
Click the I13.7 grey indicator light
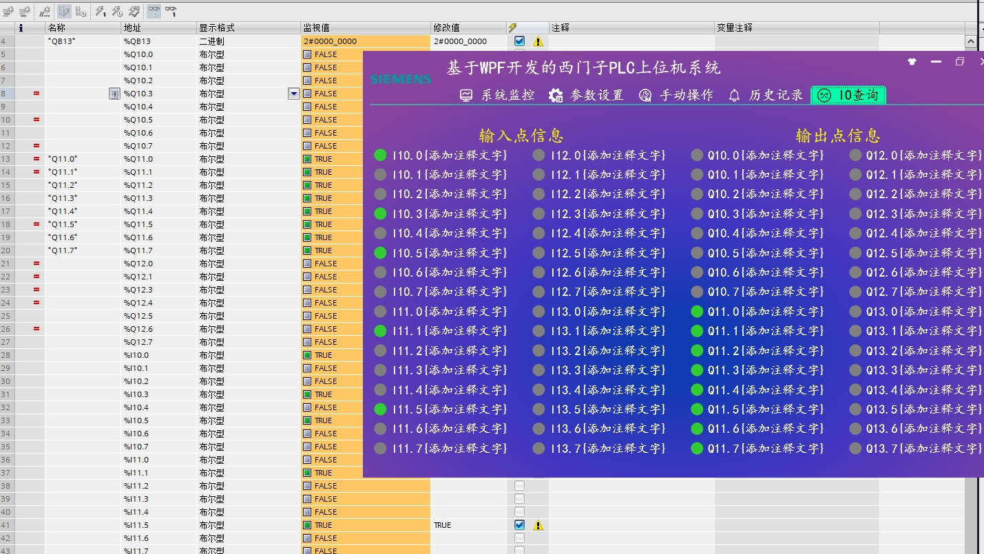[x=538, y=449]
